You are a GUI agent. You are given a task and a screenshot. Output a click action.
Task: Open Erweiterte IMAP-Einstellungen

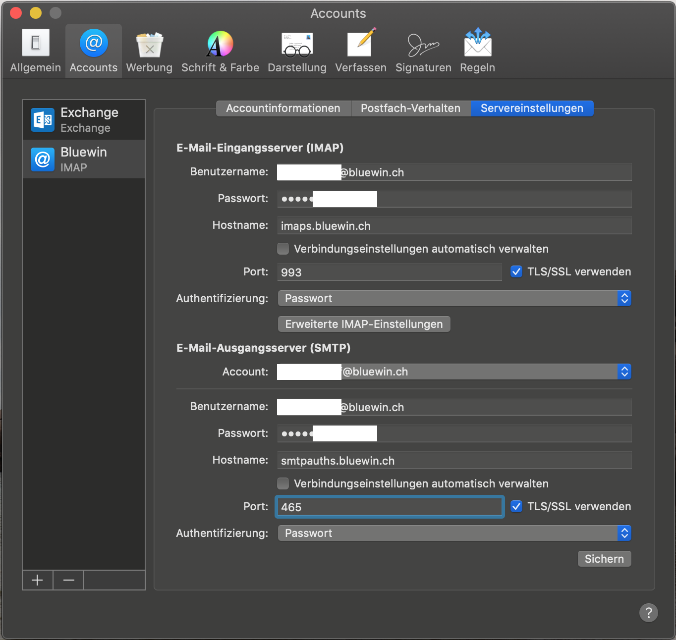click(x=364, y=324)
